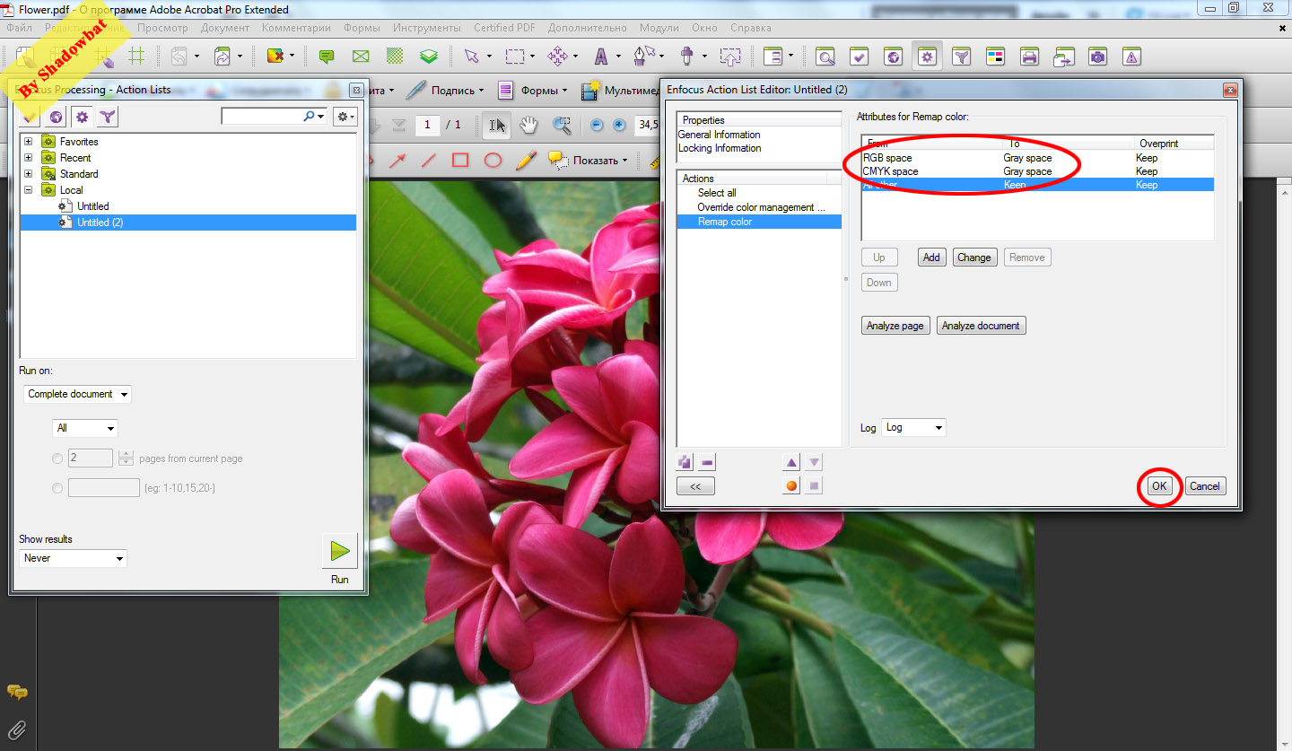Click the Analyze document button

coord(982,326)
